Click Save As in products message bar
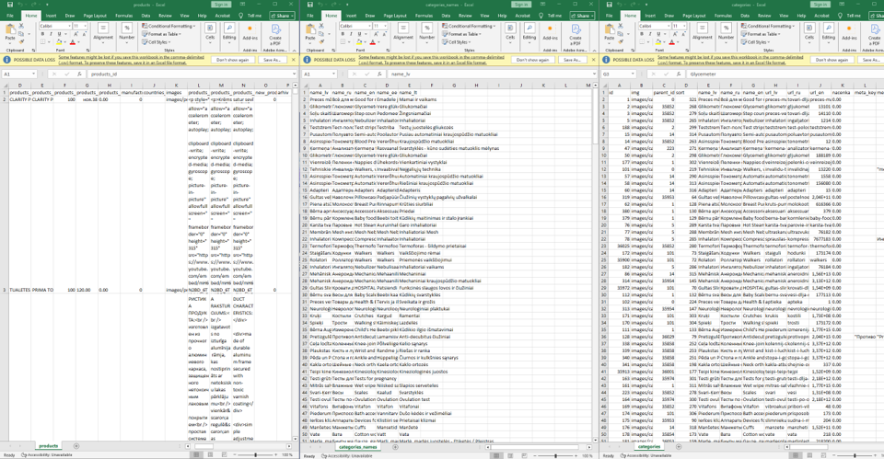 (273, 60)
